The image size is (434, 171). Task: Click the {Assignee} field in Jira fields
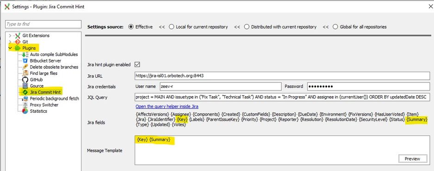point(180,114)
